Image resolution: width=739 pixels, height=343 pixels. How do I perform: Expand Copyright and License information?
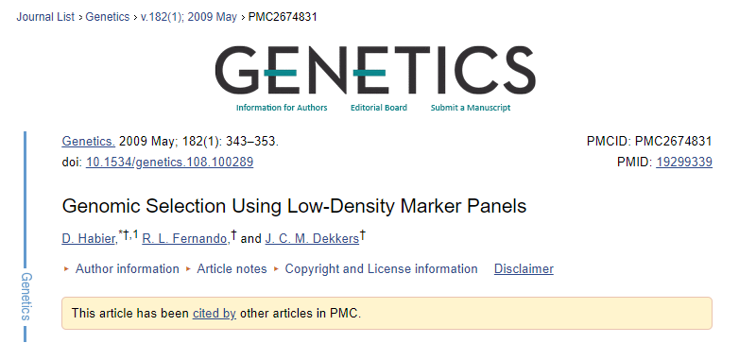(381, 269)
